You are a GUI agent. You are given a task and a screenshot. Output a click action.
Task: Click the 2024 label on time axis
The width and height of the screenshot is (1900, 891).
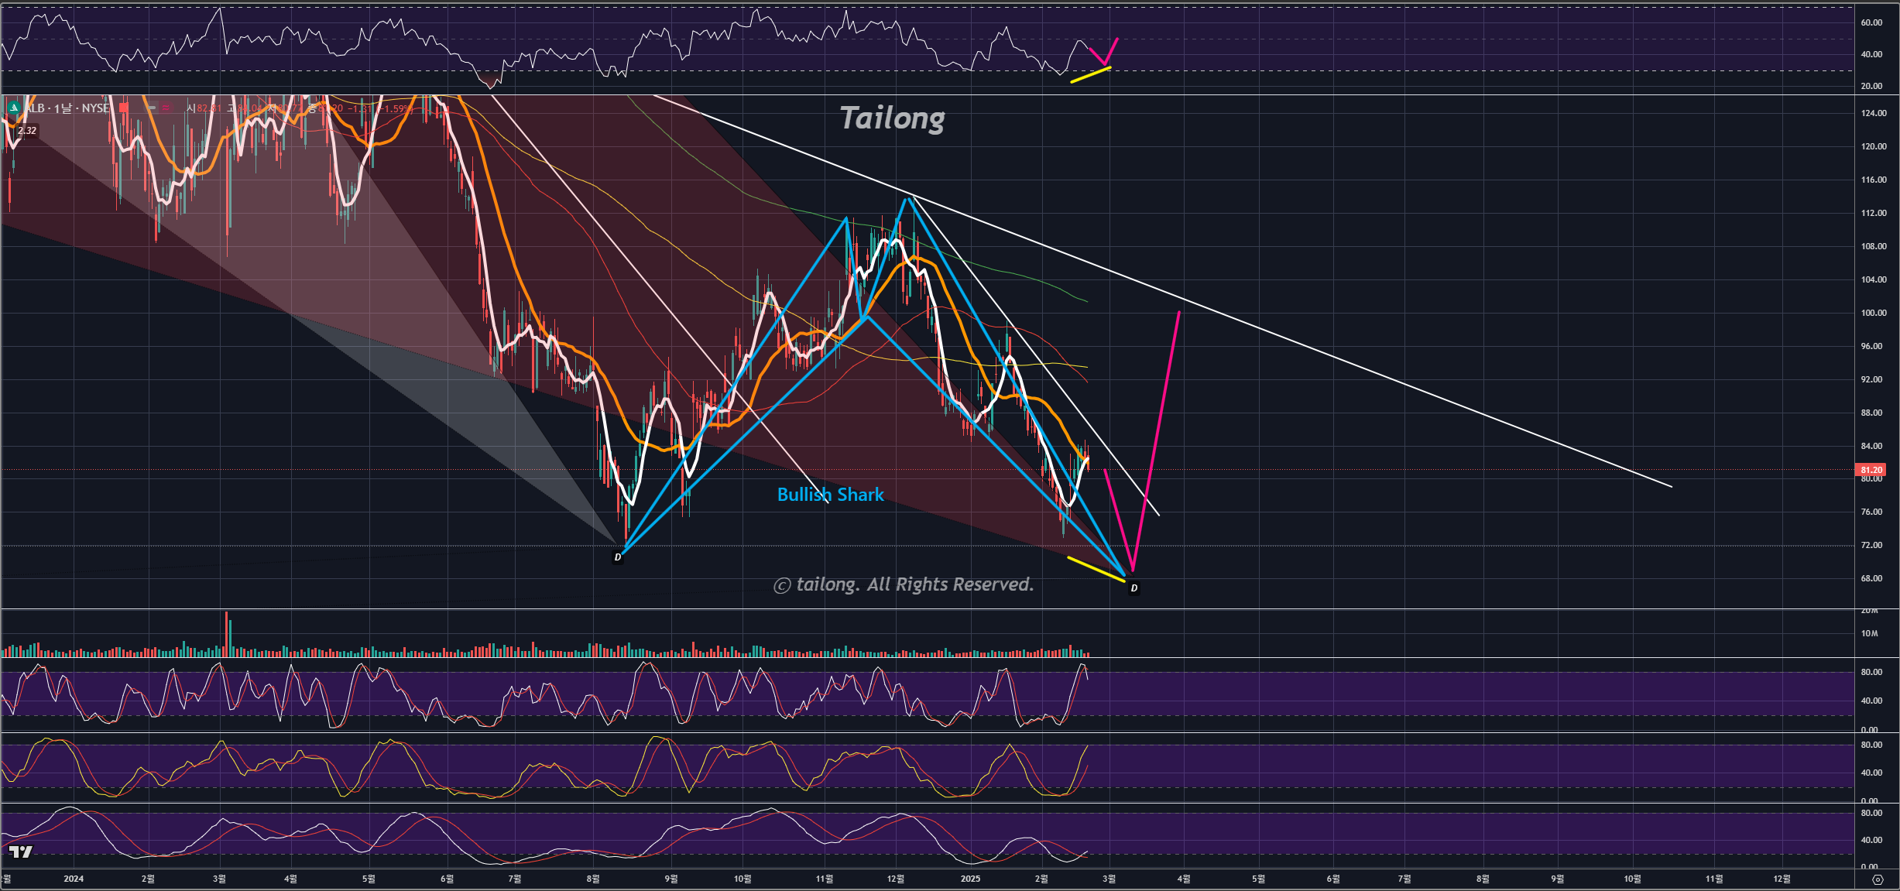[x=74, y=879]
